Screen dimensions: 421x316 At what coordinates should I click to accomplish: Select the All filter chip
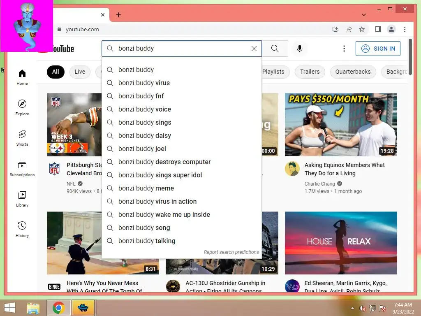point(56,72)
